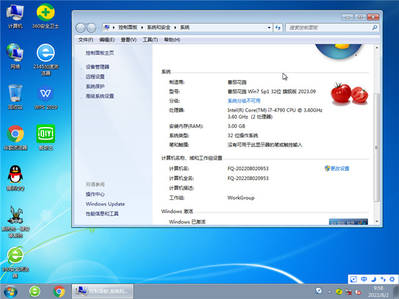Screen dimensions: 399x299
Task: Open Windows Update link
Action: tap(105, 204)
